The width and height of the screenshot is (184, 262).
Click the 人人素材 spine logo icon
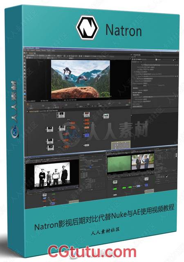tap(14, 132)
